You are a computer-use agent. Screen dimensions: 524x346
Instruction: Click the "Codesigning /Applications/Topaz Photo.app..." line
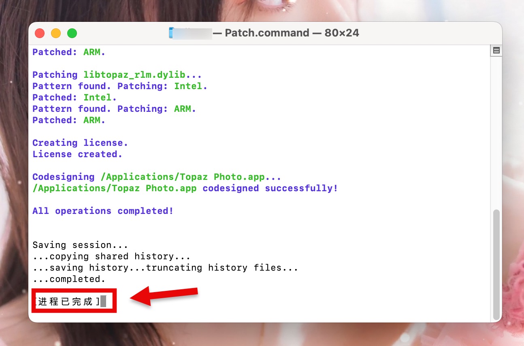156,177
